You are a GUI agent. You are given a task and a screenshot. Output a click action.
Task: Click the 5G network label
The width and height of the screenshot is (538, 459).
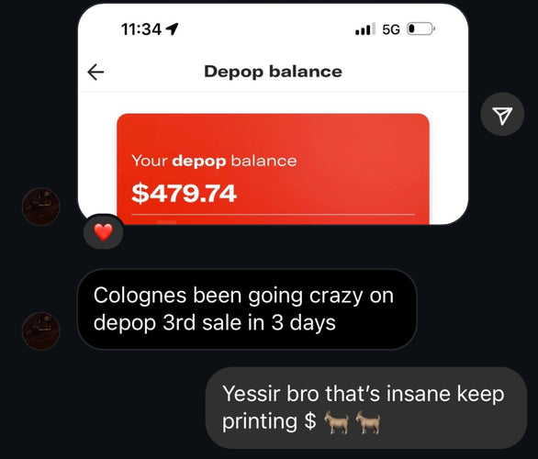391,29
